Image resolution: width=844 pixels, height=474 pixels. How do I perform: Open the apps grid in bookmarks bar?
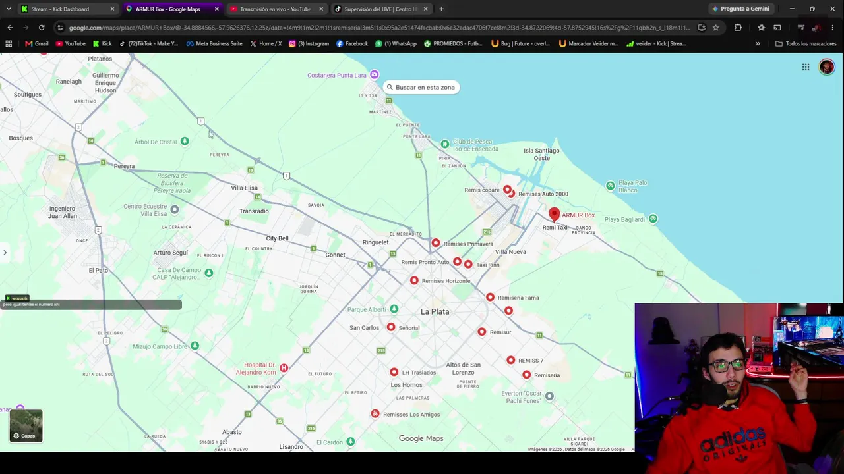click(x=9, y=44)
